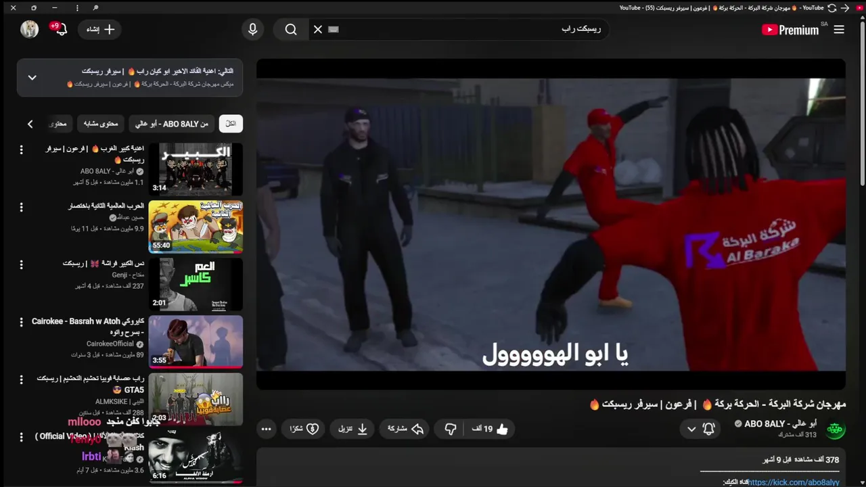
Task: Like the video with 19 ألف thumbs up
Action: pyautogui.click(x=490, y=429)
